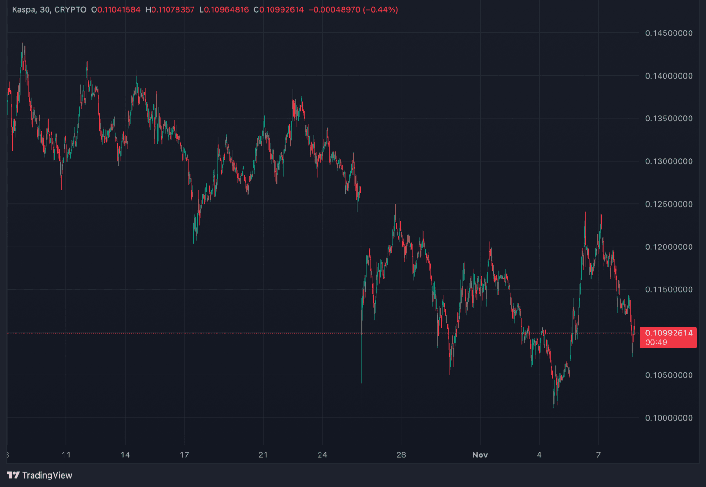The width and height of the screenshot is (706, 487).
Task: Select the 0.14000000 price axis label
Action: [669, 76]
